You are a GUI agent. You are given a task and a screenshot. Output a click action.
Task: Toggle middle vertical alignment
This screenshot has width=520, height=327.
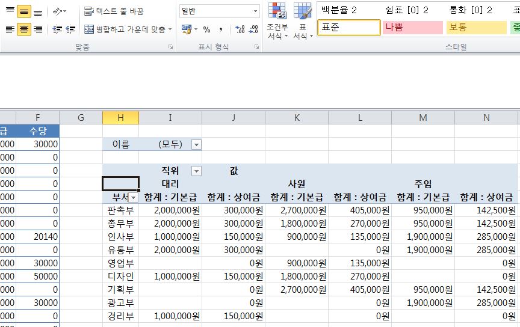coord(24,11)
